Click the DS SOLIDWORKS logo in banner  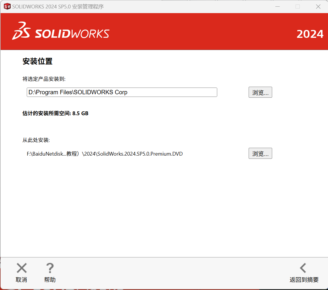[61, 31]
